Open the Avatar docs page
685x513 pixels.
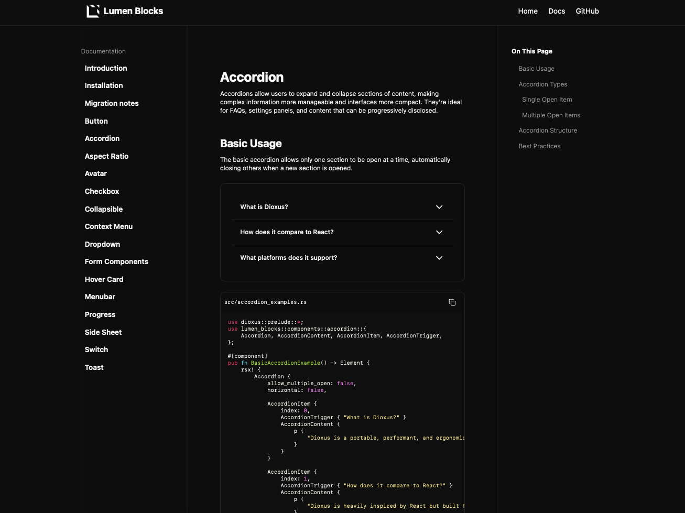[x=96, y=173]
